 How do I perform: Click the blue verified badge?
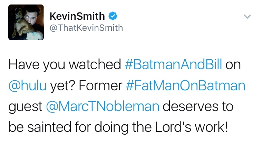(112, 16)
